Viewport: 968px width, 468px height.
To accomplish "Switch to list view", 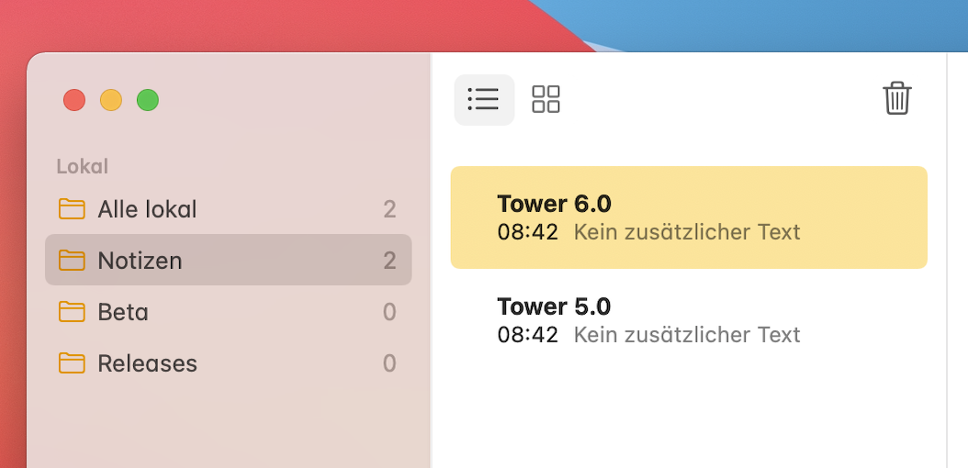I will click(484, 99).
